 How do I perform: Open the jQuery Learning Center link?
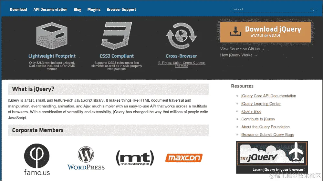click(x=261, y=104)
